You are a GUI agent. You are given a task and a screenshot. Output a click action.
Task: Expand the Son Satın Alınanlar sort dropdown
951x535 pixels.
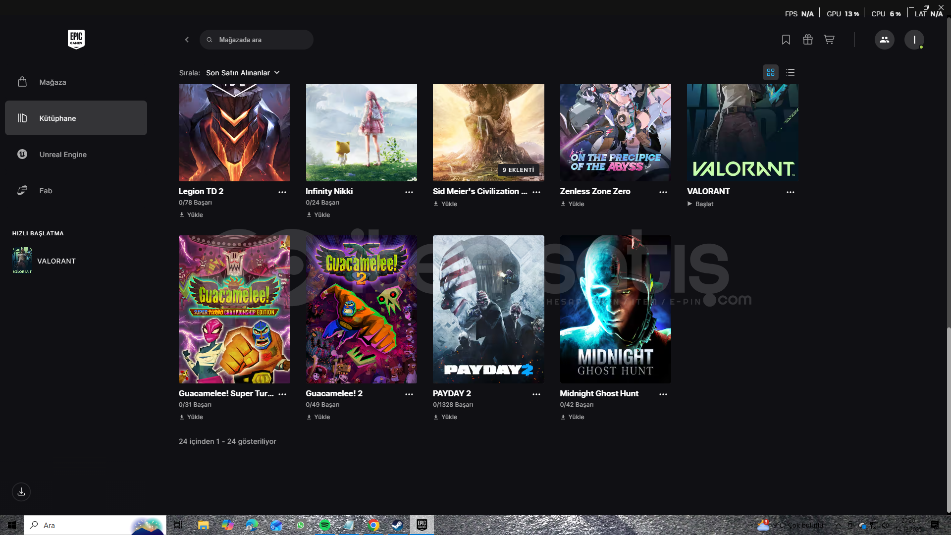coord(243,73)
